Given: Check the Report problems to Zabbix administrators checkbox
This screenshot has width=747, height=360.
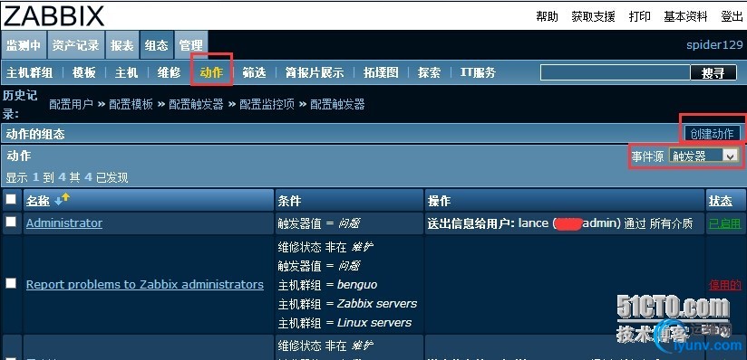Looking at the screenshot, I should tap(11, 283).
